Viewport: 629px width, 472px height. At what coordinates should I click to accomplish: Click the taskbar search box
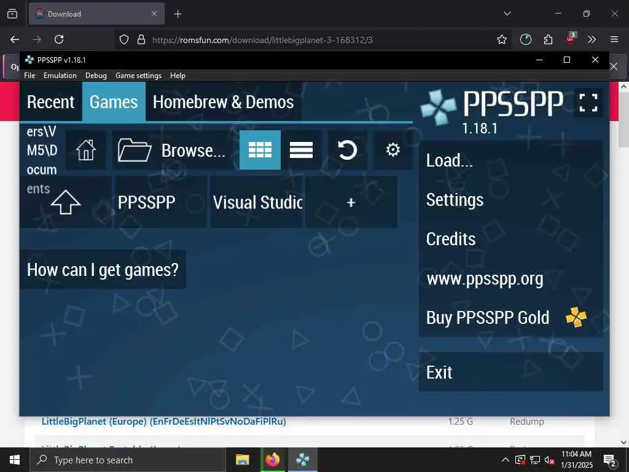[128, 460]
